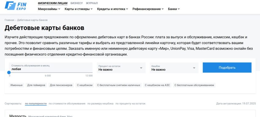Open the ЖУРНАЛ section
This screenshot has width=260, height=117.
coord(92,3)
